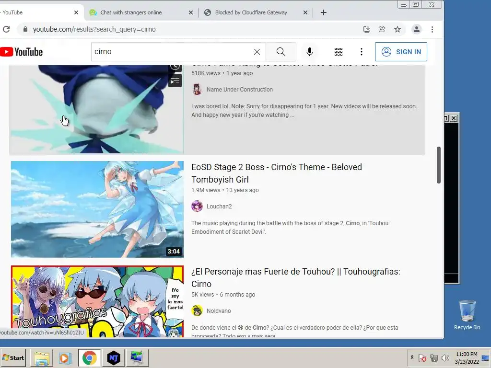The width and height of the screenshot is (491, 368).
Task: Open the Noldvano channel link
Action: coord(219,311)
